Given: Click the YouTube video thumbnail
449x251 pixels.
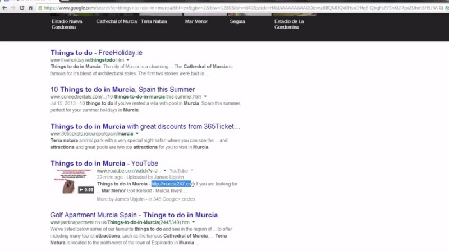Looking at the screenshot, I should [x=72, y=181].
